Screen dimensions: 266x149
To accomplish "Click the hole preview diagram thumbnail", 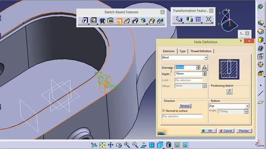I will 229,69.
